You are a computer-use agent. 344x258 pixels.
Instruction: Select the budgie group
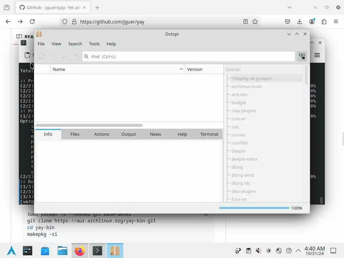[239, 103]
